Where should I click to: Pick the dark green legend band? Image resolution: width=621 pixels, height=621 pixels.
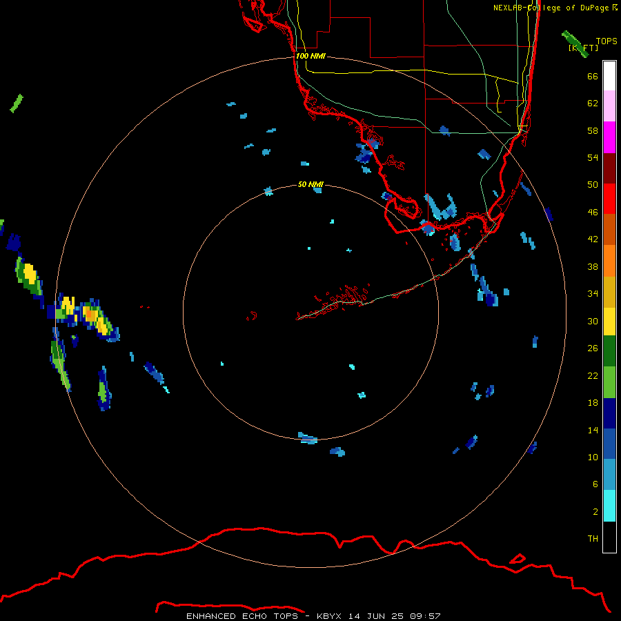[x=609, y=351]
